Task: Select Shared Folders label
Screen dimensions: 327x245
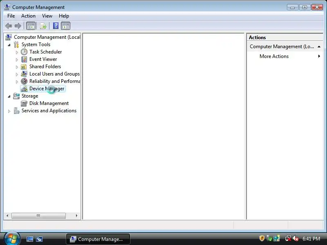Action: [x=45, y=67]
